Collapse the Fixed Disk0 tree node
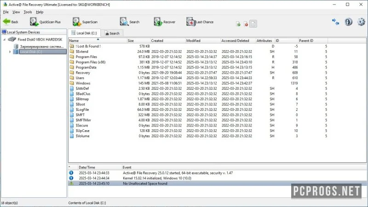Image resolution: width=368 pixels, height=207 pixels. 4,40
